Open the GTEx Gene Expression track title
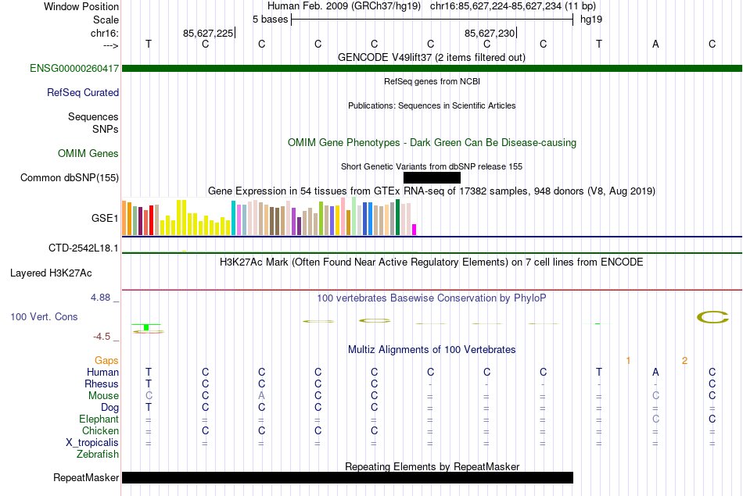The image size is (743, 496). (432, 191)
